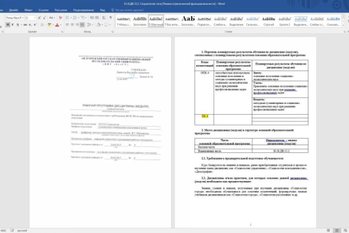Expand the styles gallery more arrow
The height and width of the screenshot is (233, 349).
(343, 25)
